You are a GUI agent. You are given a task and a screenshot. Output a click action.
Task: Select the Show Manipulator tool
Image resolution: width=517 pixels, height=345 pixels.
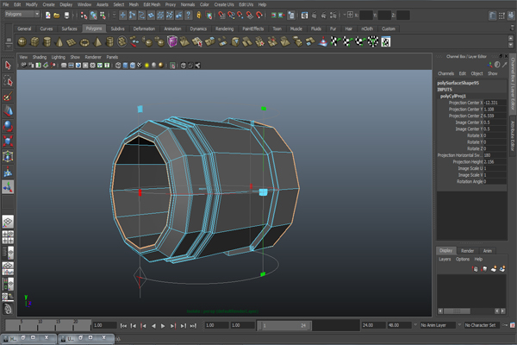8,187
